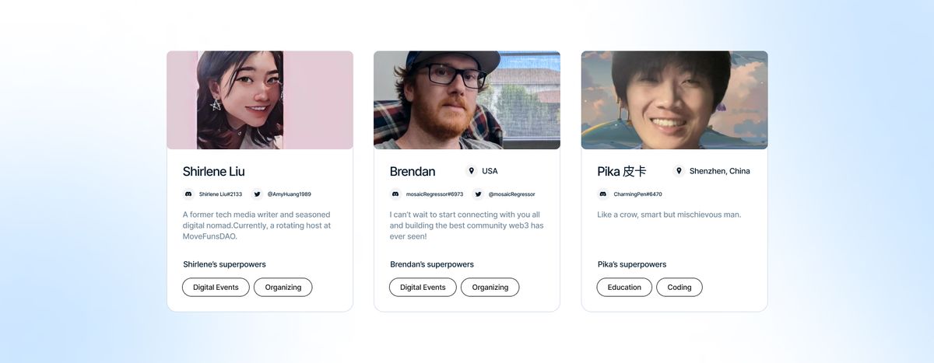Viewport: 934px width, 363px height.
Task: Click Brendan's Twitter bird icon
Action: 478,194
